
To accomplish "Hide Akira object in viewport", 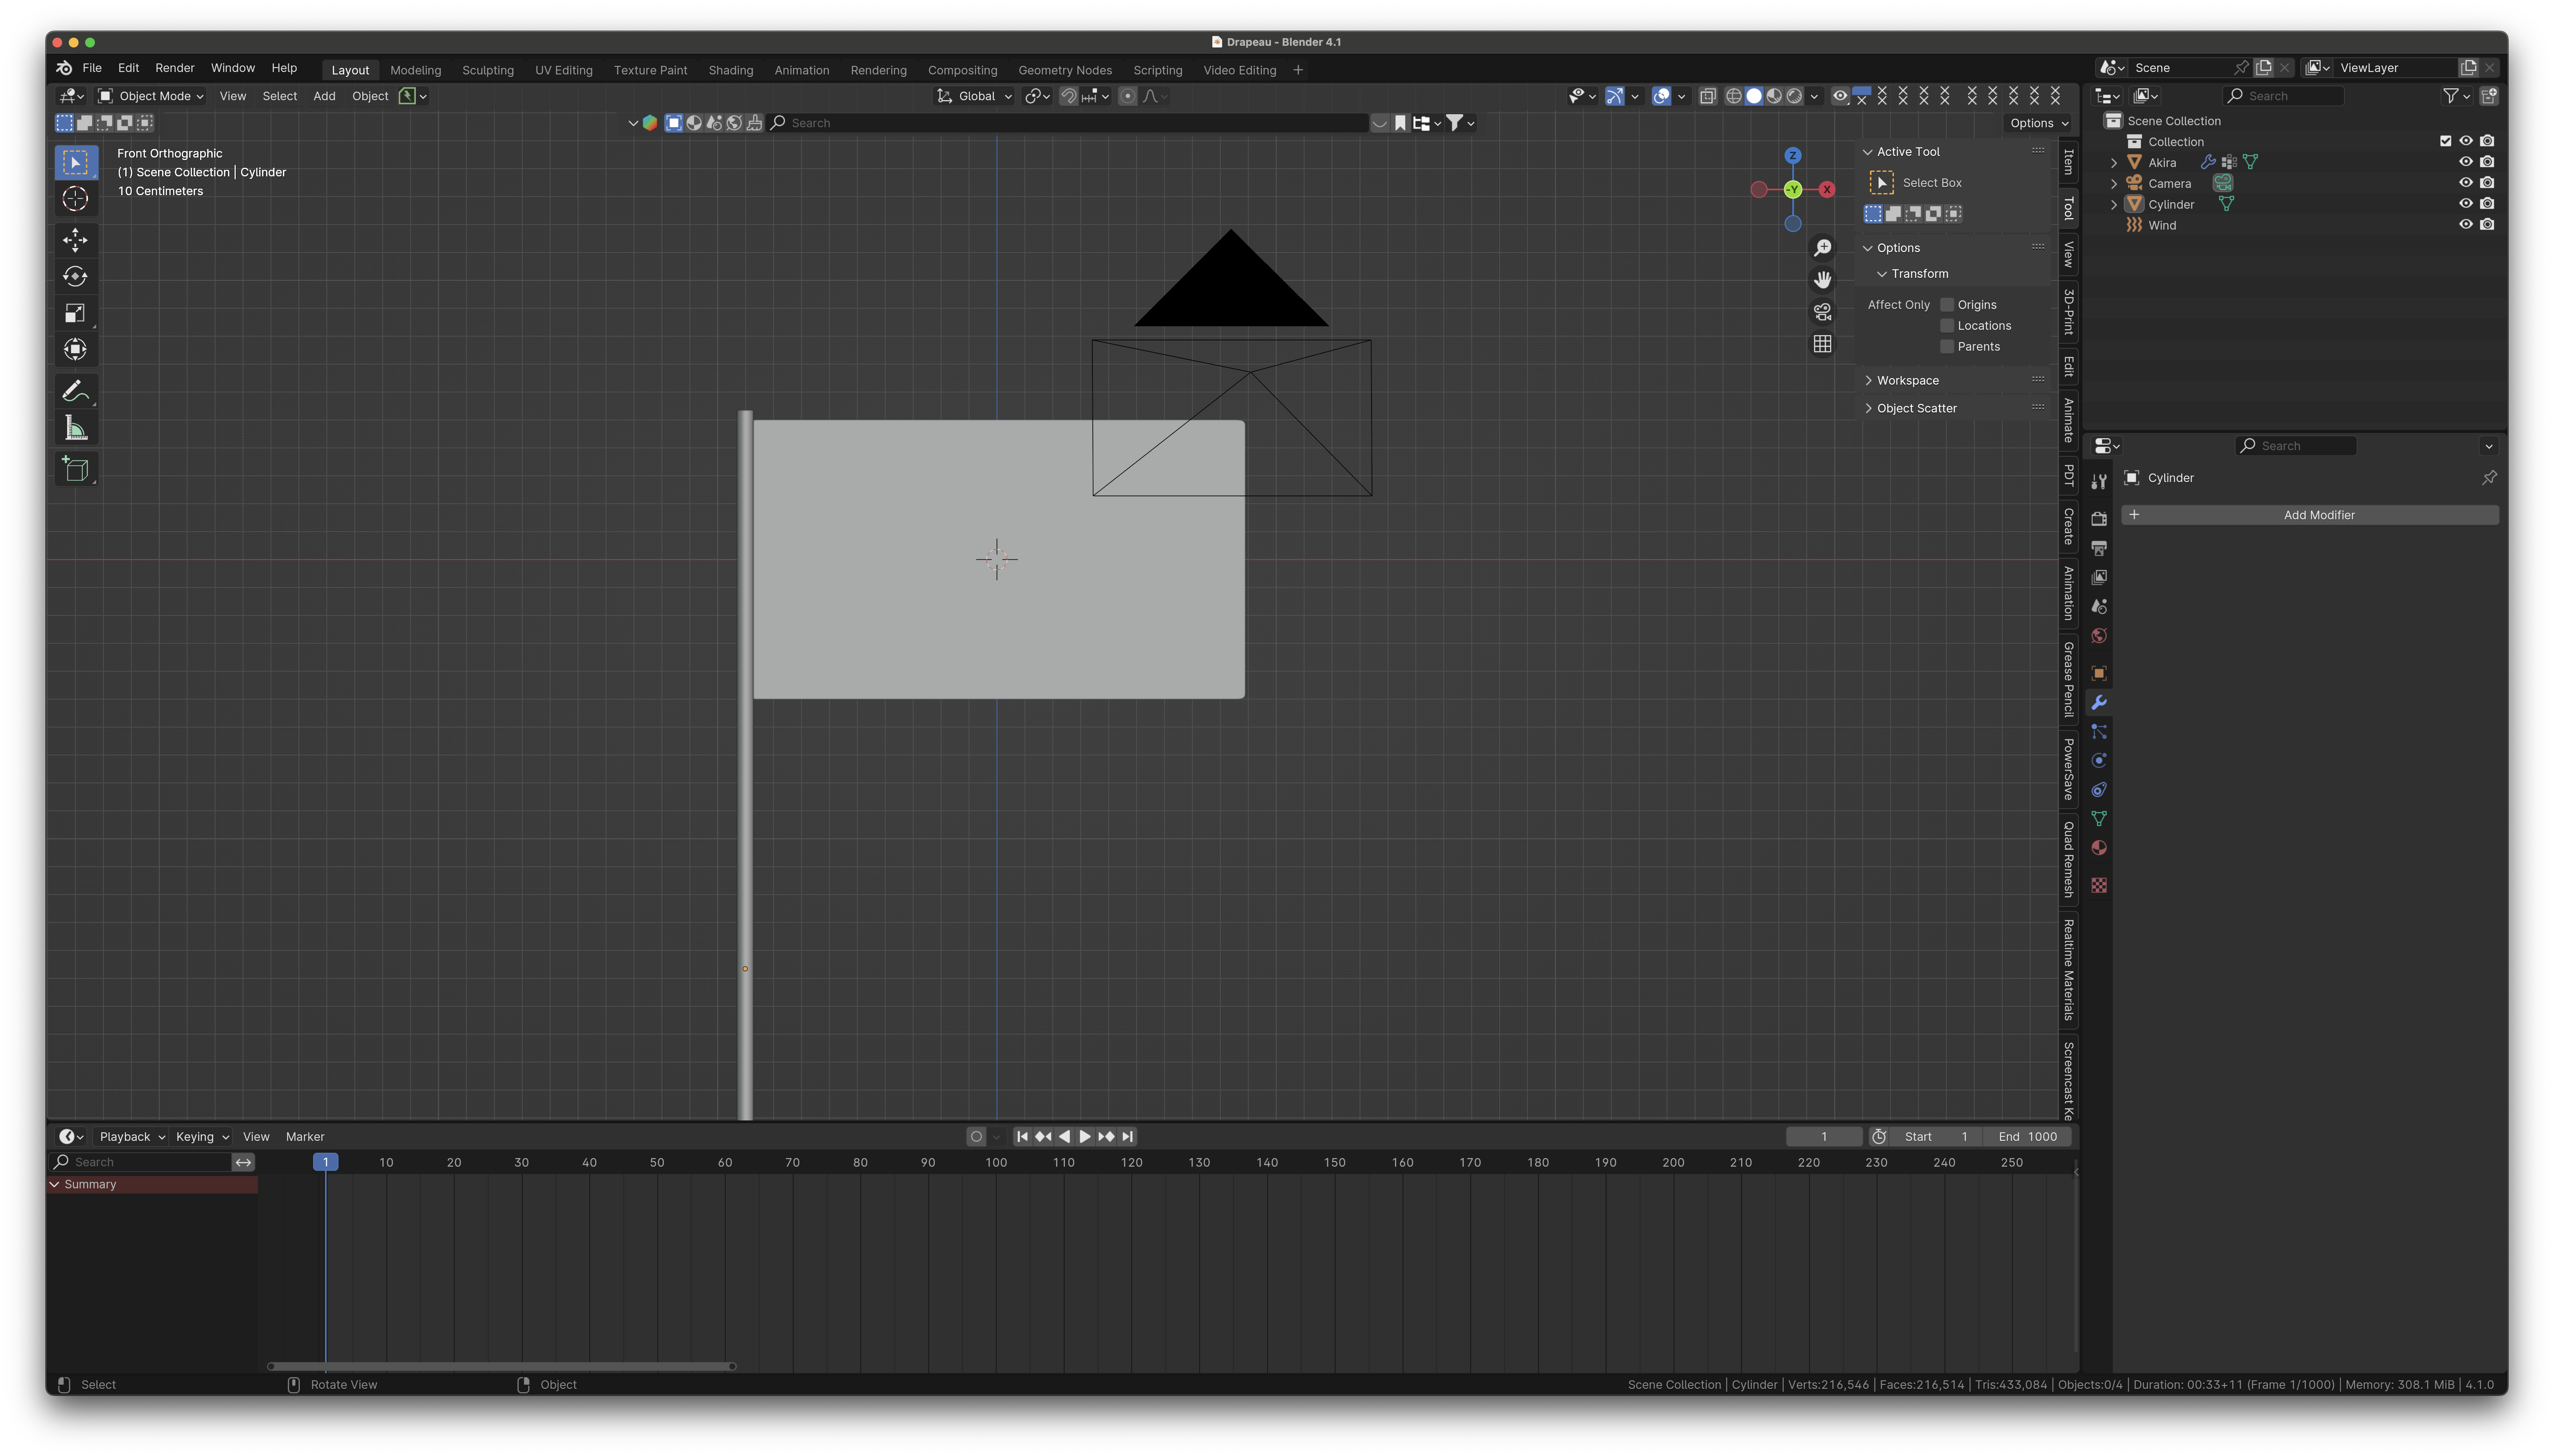I will click(x=2466, y=162).
